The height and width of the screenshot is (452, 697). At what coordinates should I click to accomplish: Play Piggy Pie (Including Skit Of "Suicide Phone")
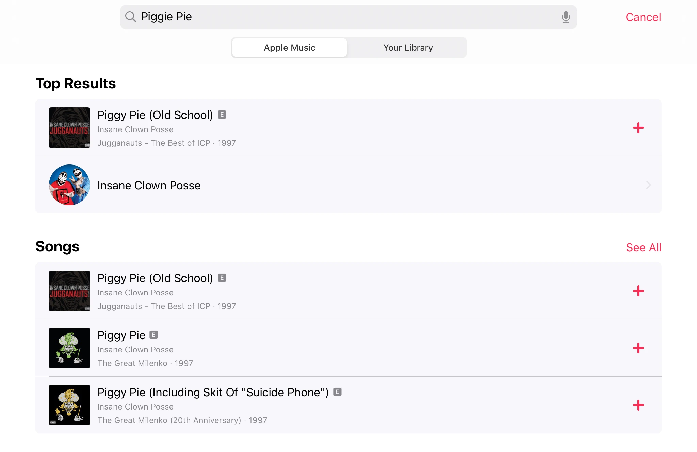click(213, 393)
